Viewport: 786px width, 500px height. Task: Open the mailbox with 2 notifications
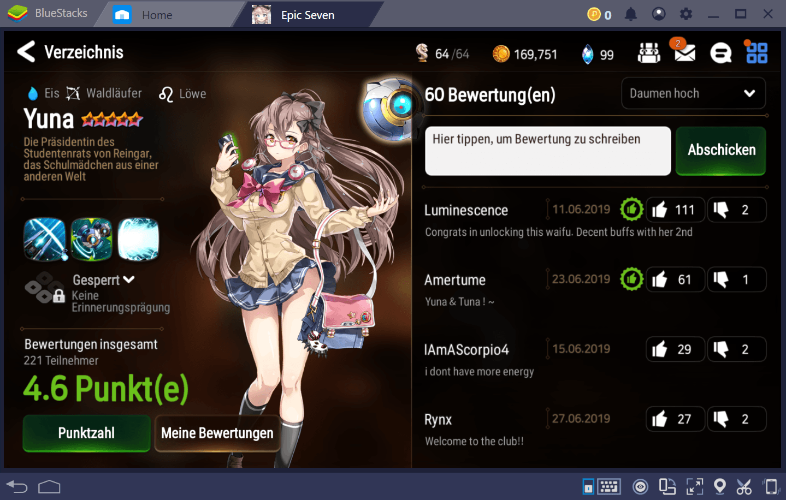[x=684, y=52]
